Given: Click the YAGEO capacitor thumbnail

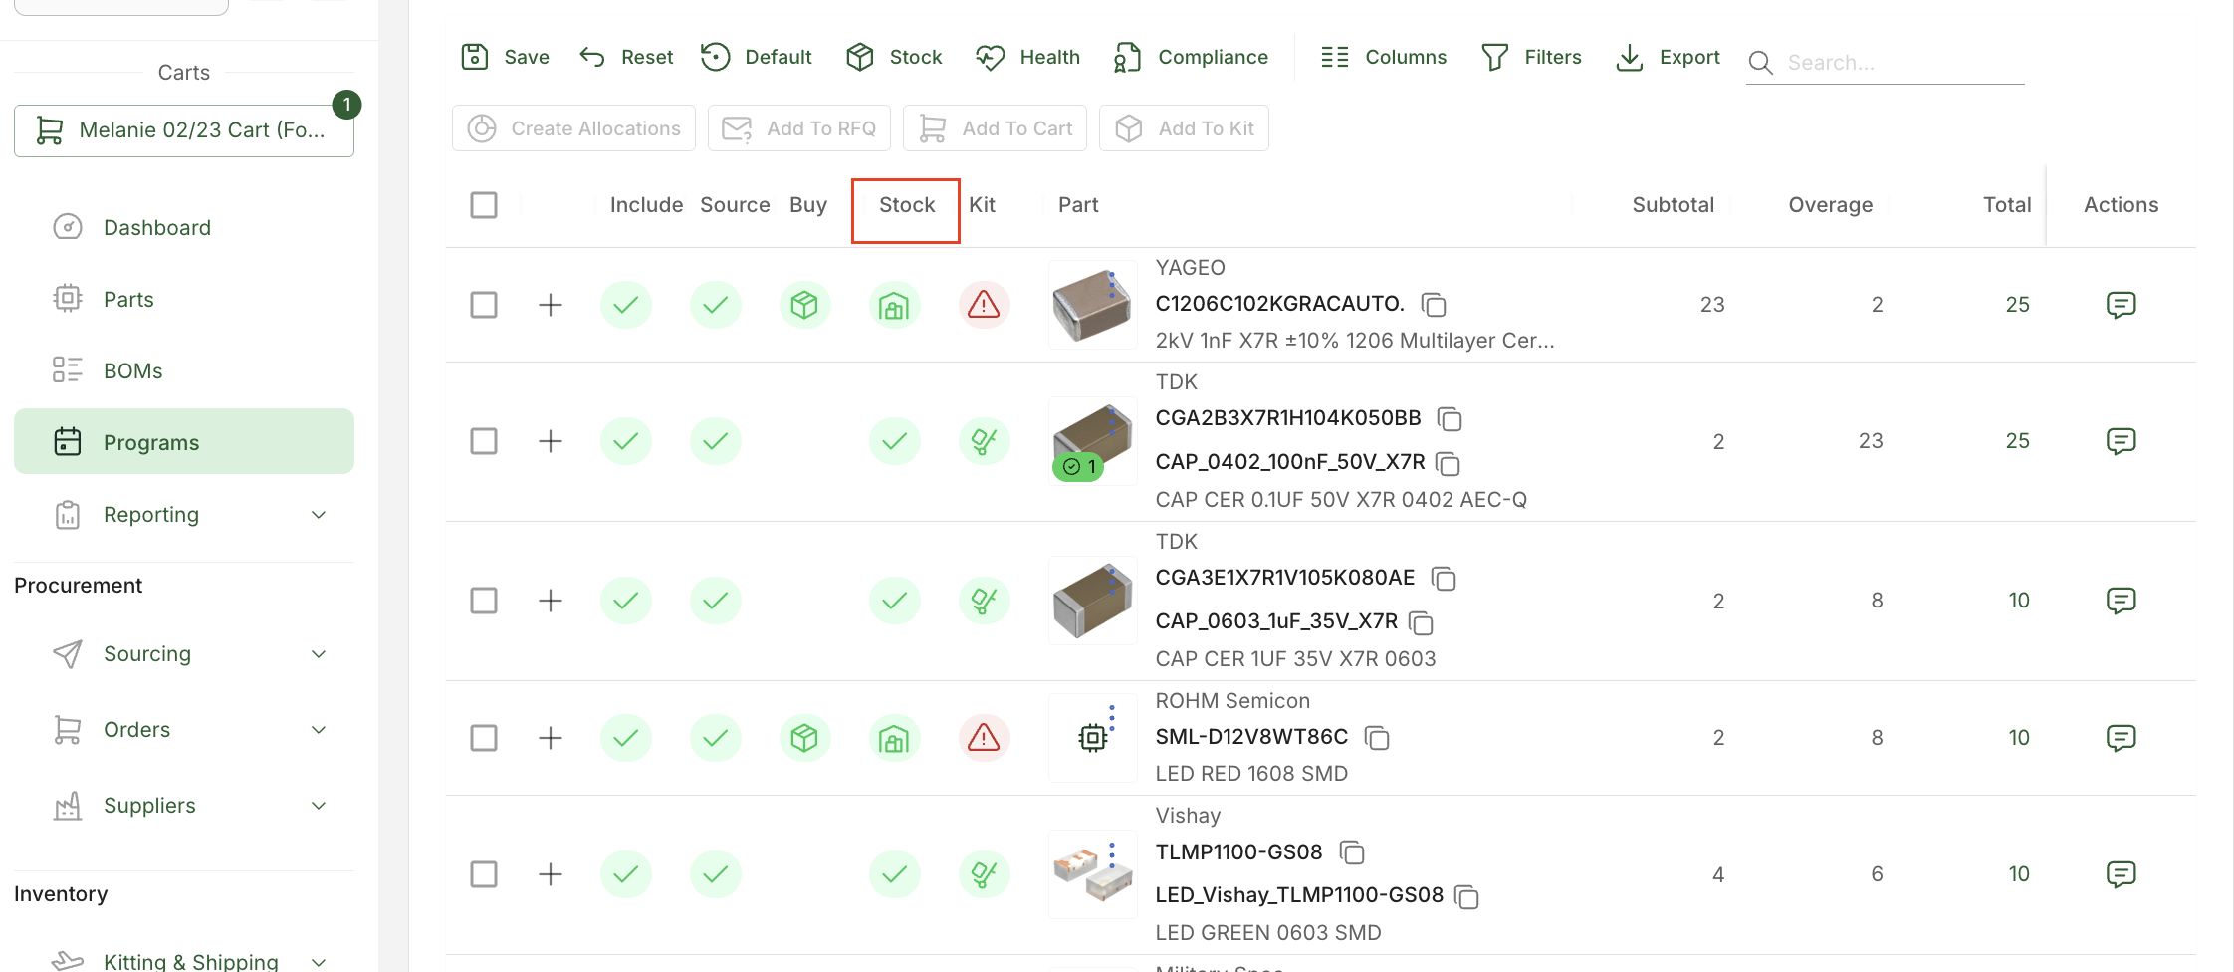Looking at the screenshot, I should (x=1092, y=305).
